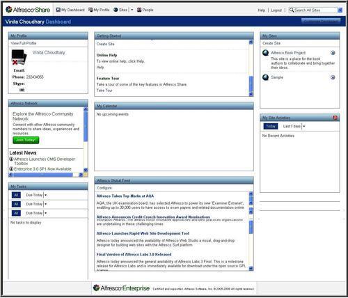Screen dimensions: 348x298
Task: Click the Logout link
Action: pos(276,10)
